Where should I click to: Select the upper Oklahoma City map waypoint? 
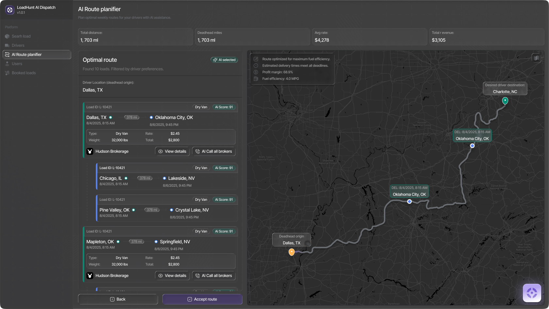click(x=472, y=146)
